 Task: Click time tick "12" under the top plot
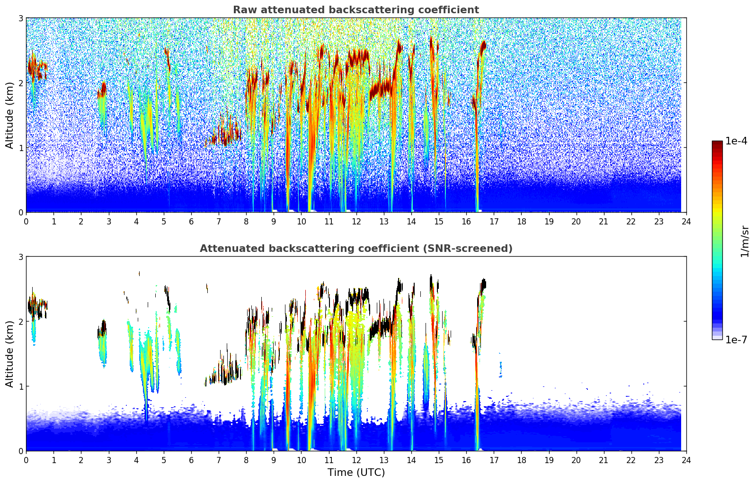356,221
